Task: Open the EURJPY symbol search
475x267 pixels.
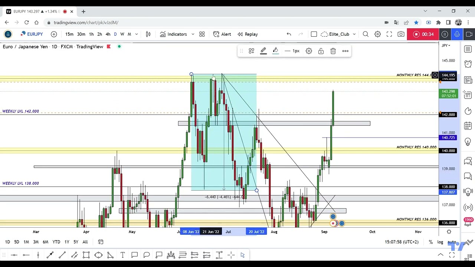Action: [x=32, y=34]
